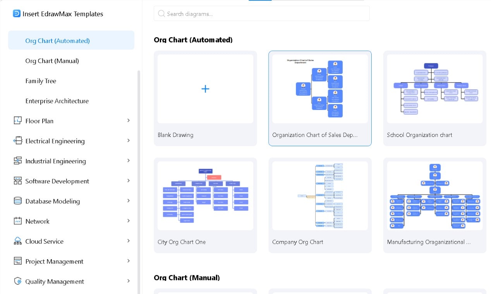Image resolution: width=491 pixels, height=294 pixels.
Task: Click the Industrial Engineering category icon
Action: (x=17, y=161)
